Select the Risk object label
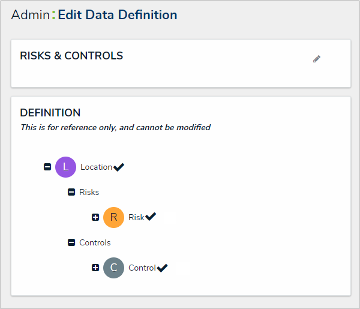Image resolution: width=360 pixels, height=309 pixels. (136, 217)
